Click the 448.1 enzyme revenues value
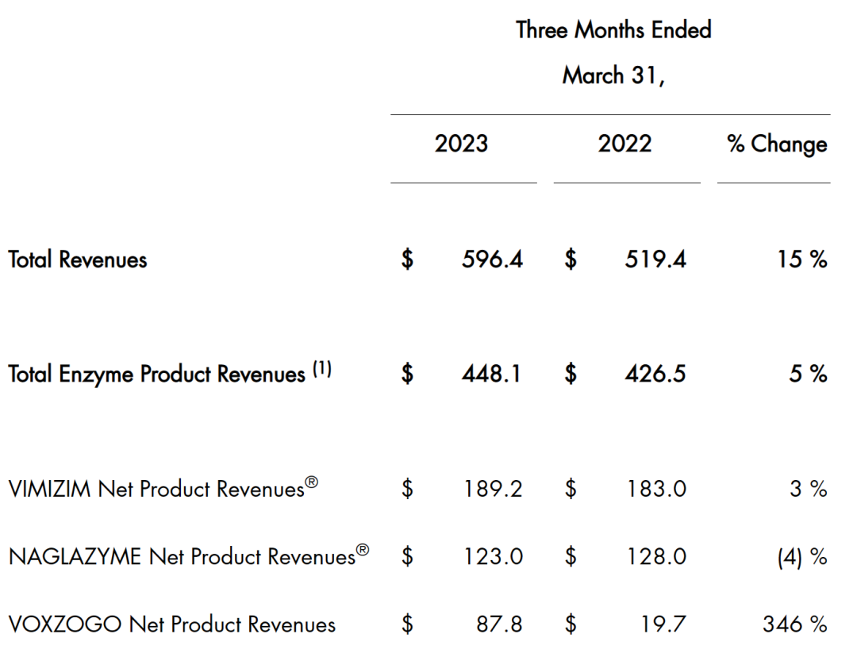Screen dimensions: 857x653 coord(492,374)
